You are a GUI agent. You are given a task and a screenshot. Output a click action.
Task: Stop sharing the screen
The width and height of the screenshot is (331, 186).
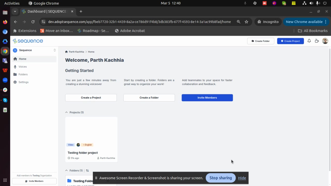220,178
